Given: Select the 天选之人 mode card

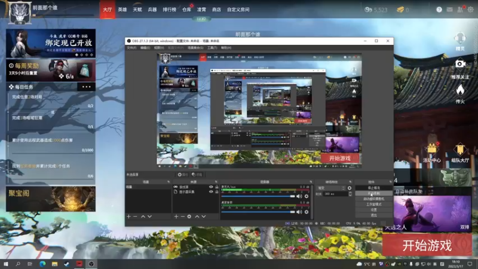Looking at the screenshot, I should click(x=432, y=214).
